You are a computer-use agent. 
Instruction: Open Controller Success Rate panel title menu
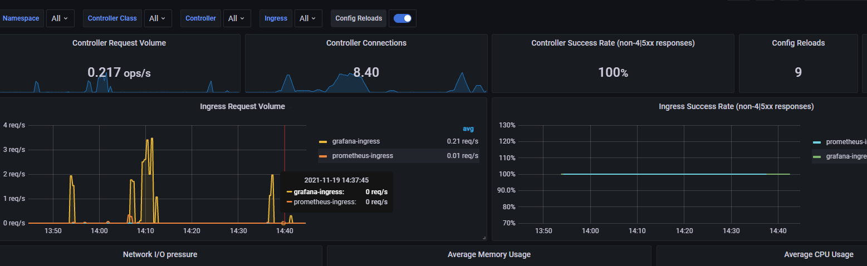pyautogui.click(x=613, y=43)
